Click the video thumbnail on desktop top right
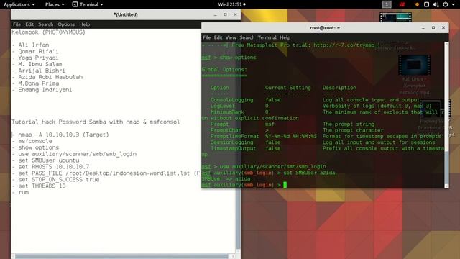The image size is (460, 259). (x=395, y=17)
